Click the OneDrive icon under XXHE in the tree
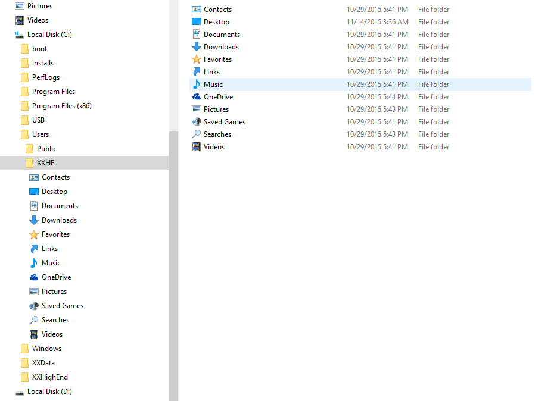Viewport: 554px width, 401px height. (x=34, y=277)
